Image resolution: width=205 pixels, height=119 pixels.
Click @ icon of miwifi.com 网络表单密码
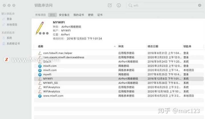pyautogui.click(x=40, y=70)
